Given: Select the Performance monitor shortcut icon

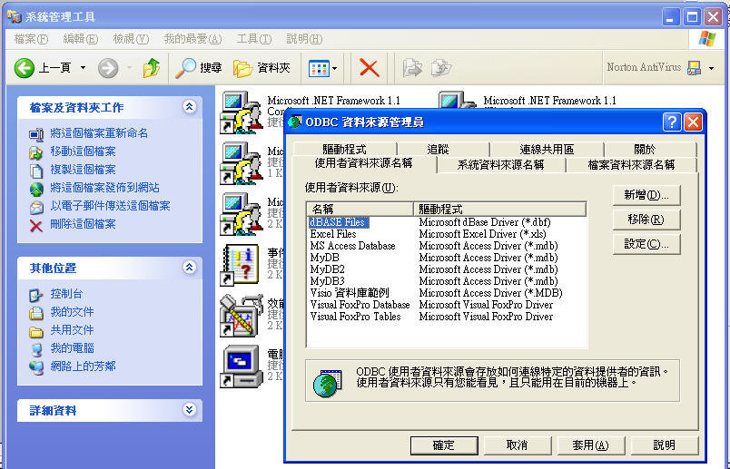Looking at the screenshot, I should point(242,315).
